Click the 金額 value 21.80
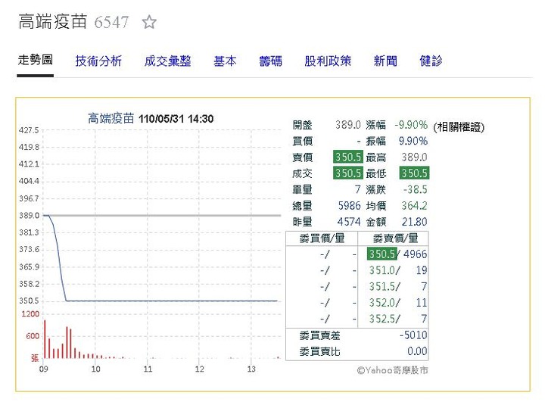The height and width of the screenshot is (405, 545). [414, 222]
